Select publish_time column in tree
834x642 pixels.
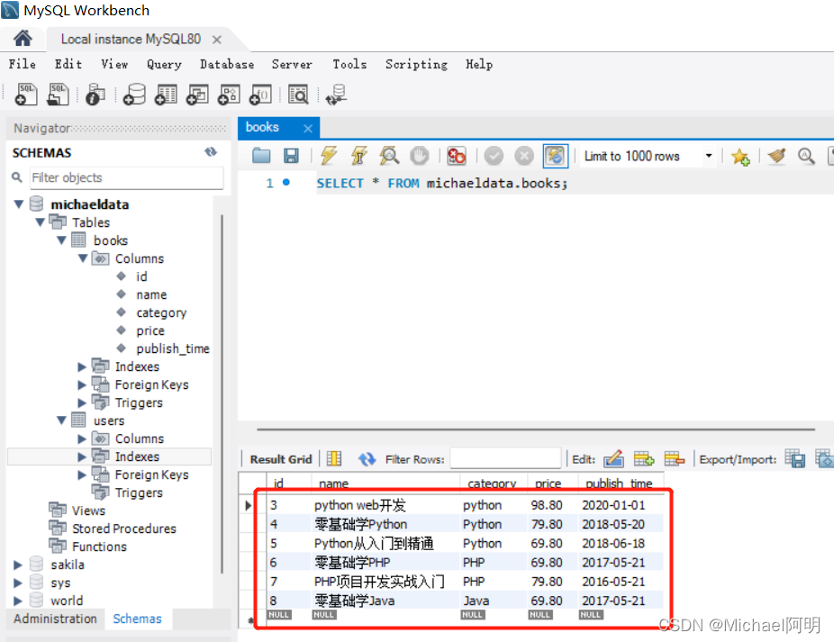pyautogui.click(x=172, y=348)
